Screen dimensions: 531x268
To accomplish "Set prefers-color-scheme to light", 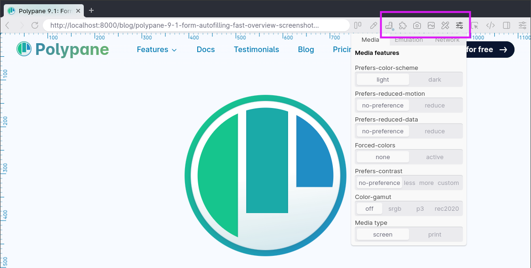I will pyautogui.click(x=383, y=80).
